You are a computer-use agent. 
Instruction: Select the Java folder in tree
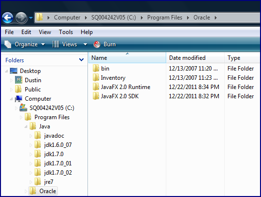coord(44,126)
